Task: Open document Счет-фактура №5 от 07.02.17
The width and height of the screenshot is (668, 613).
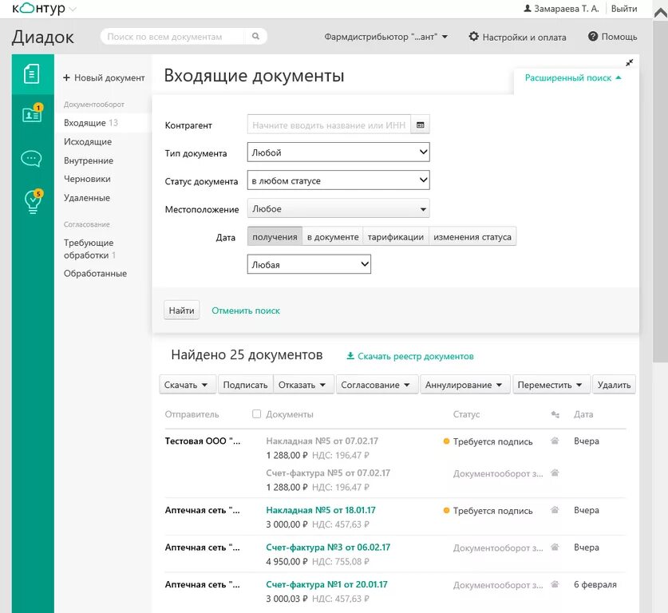Action: [328, 473]
